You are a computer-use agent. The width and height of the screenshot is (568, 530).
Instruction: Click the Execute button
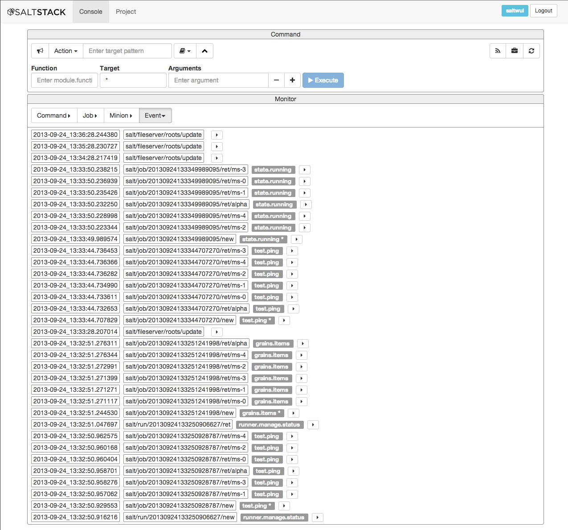pyautogui.click(x=323, y=80)
